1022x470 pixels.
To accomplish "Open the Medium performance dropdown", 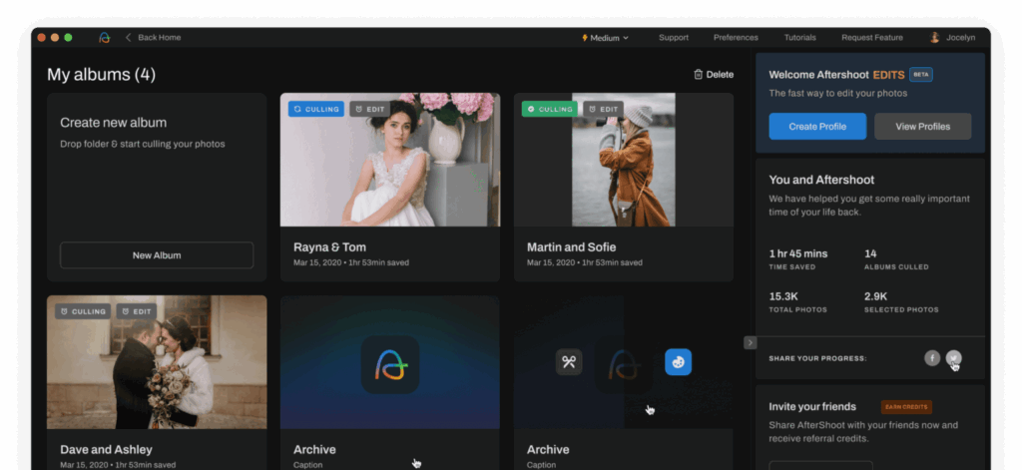I will [x=605, y=38].
